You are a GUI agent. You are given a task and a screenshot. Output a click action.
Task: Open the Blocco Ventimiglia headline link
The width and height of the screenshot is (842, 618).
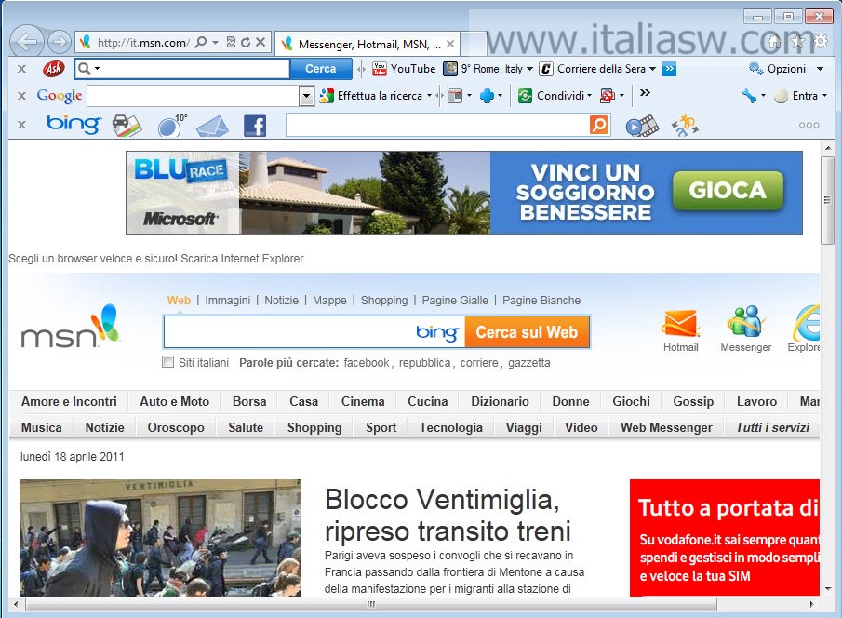(x=448, y=515)
